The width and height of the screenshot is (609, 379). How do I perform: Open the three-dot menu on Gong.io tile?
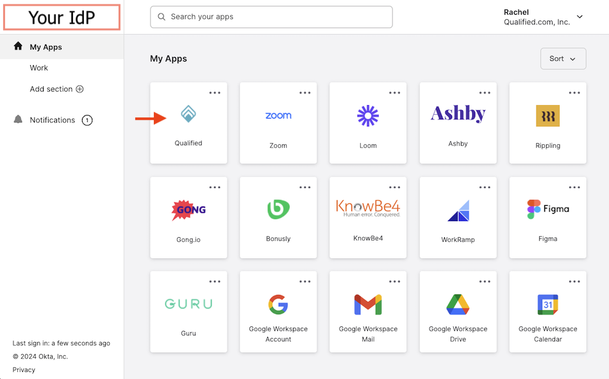coord(215,187)
